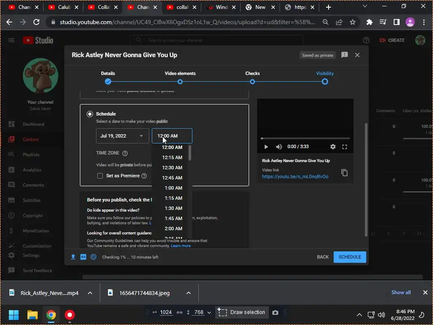Pick 1:45 AM in the time dropdown
The height and width of the screenshot is (325, 433).
[x=173, y=219]
